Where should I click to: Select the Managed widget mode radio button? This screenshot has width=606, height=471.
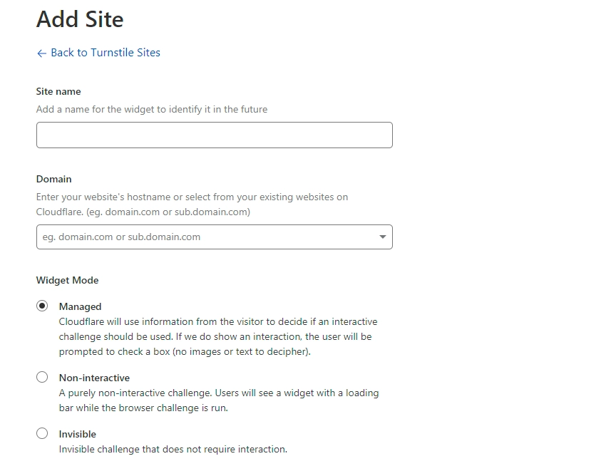[42, 305]
